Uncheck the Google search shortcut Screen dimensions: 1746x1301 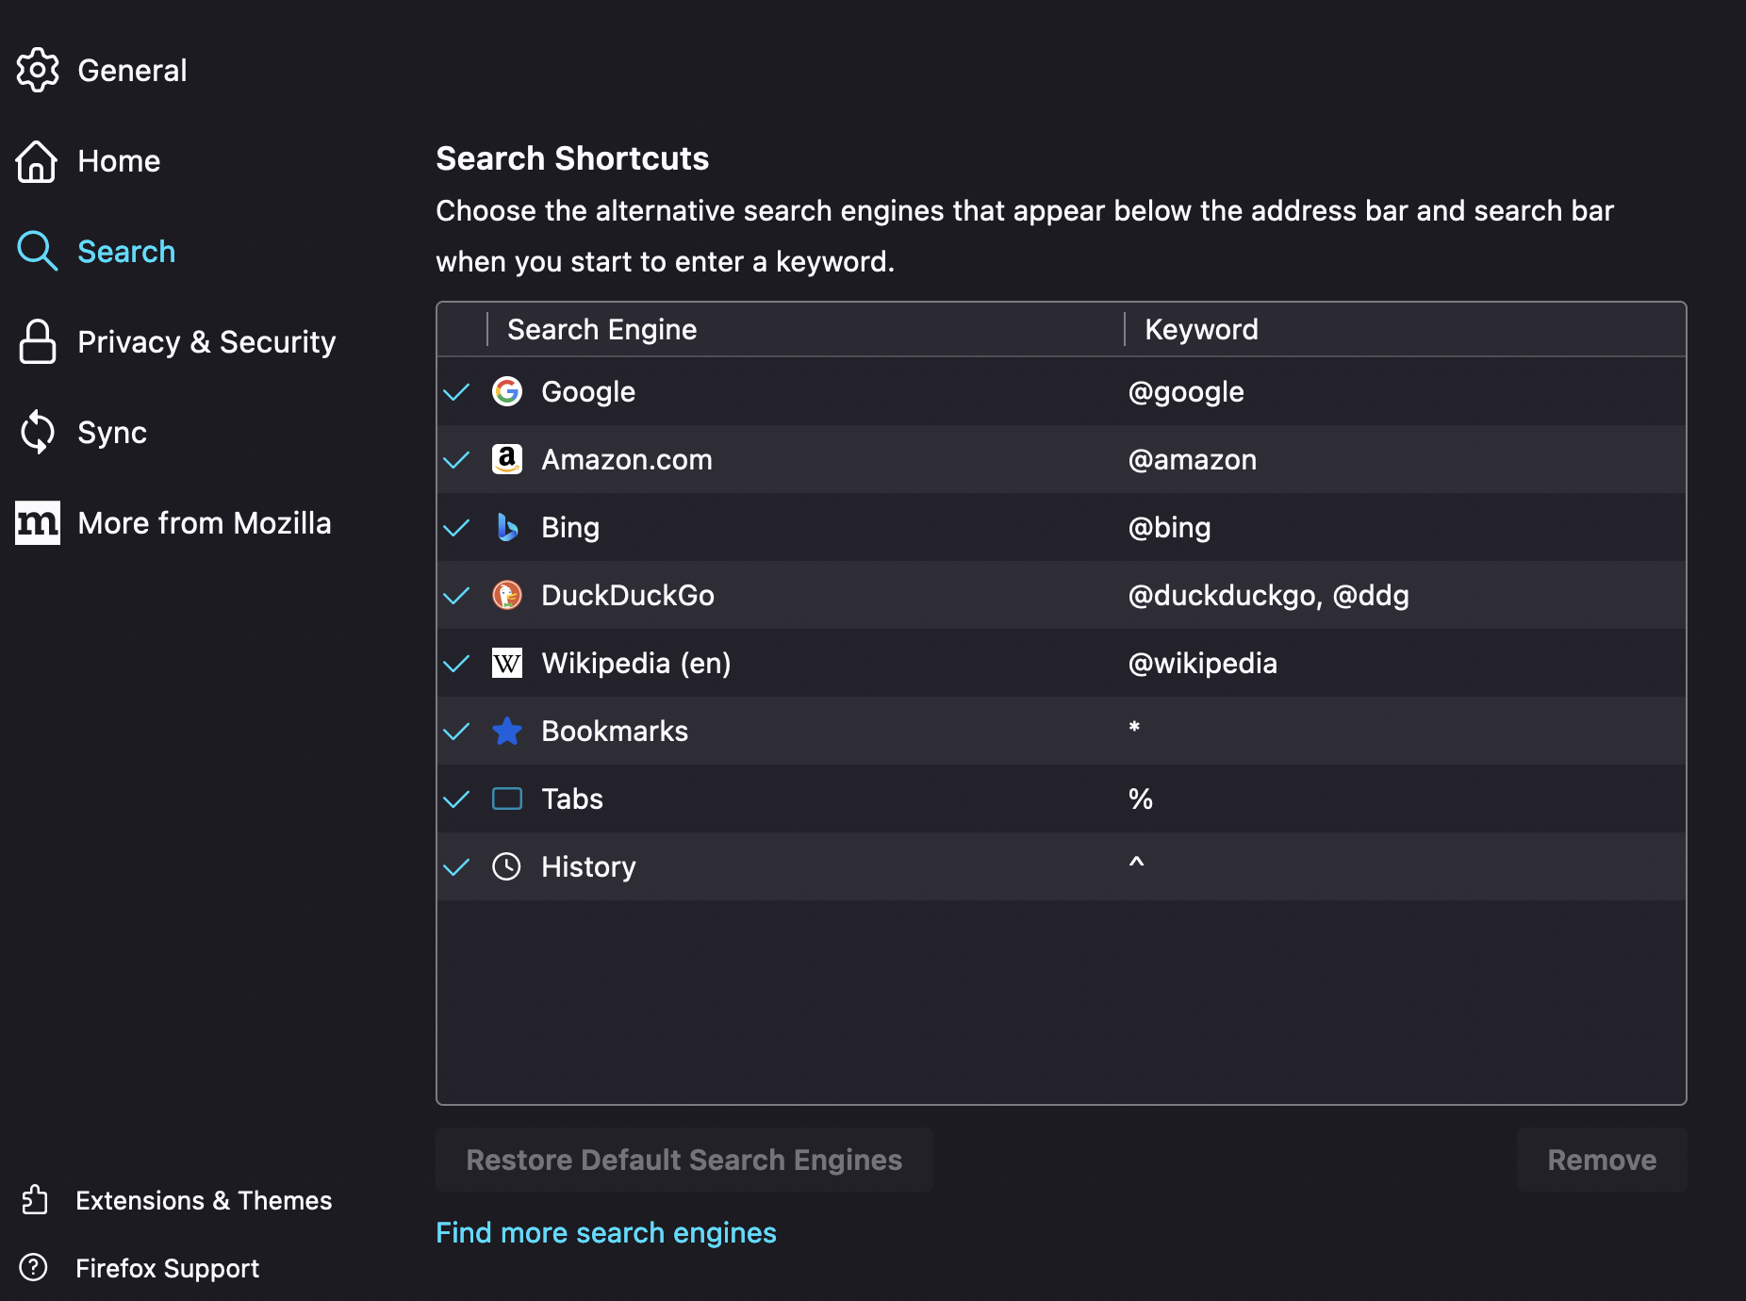[x=456, y=391]
